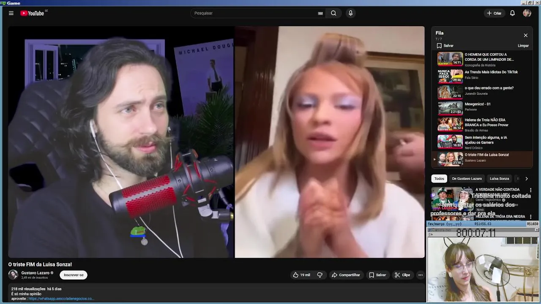Show more filter chips with right arrow

click(526, 179)
